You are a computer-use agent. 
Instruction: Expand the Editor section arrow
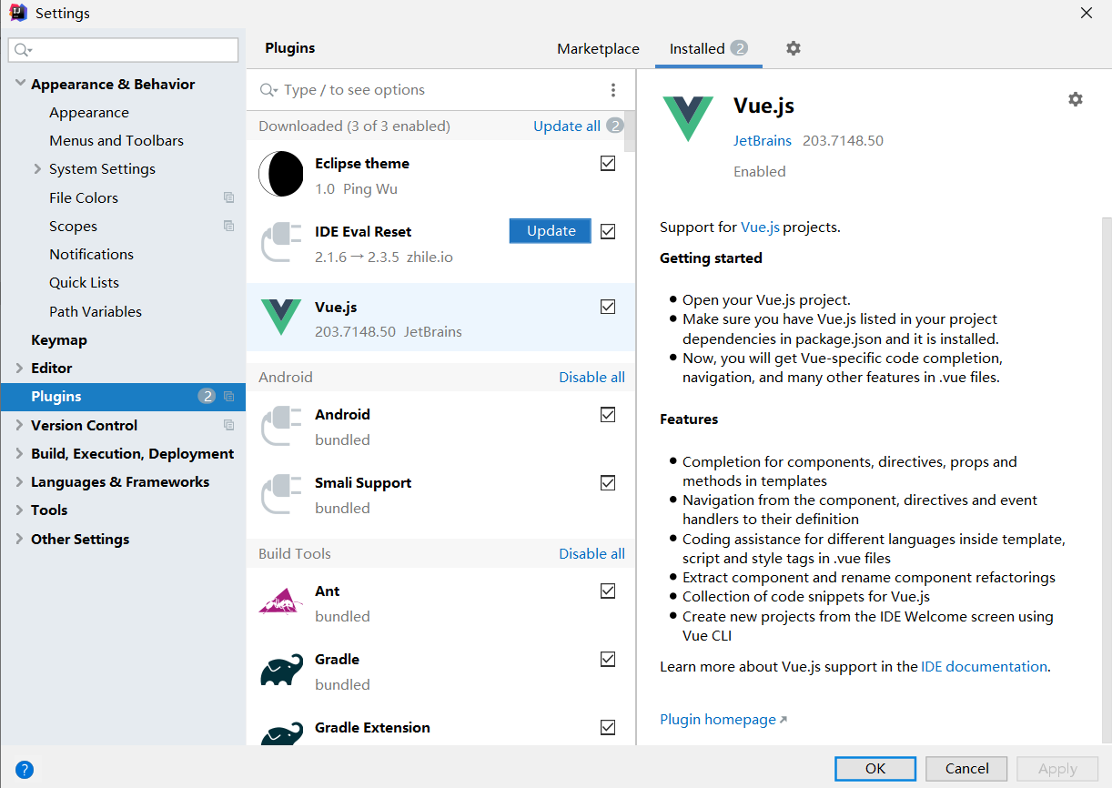coord(20,368)
